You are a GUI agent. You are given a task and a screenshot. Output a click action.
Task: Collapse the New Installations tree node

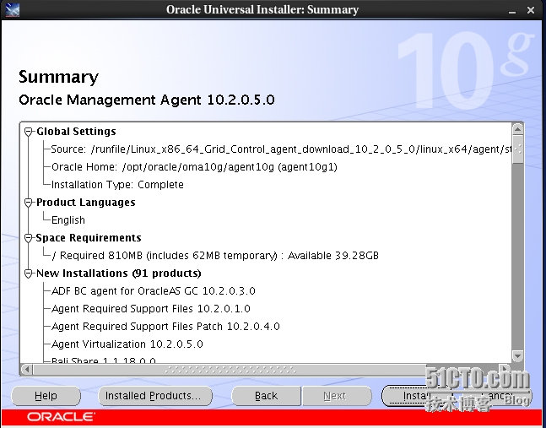28,274
